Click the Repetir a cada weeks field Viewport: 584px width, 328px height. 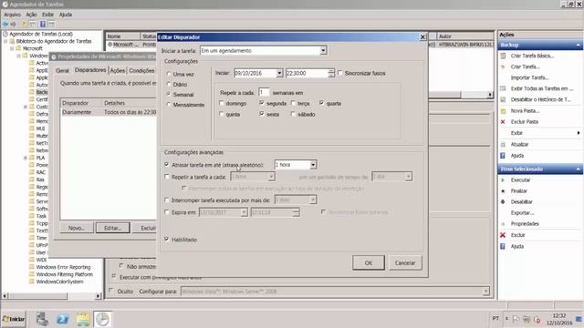(264, 92)
